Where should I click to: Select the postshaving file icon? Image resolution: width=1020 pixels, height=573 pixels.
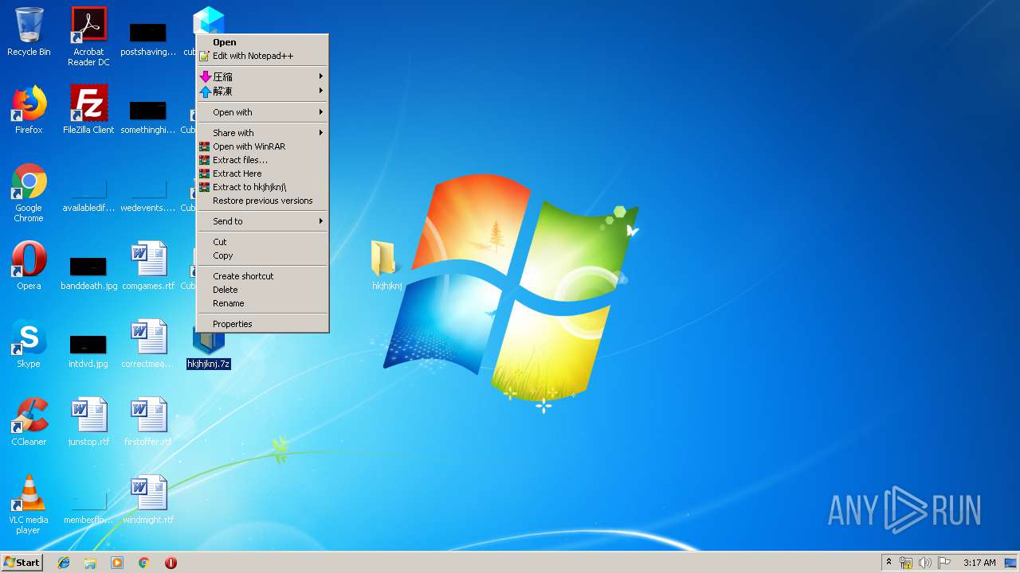click(x=148, y=38)
